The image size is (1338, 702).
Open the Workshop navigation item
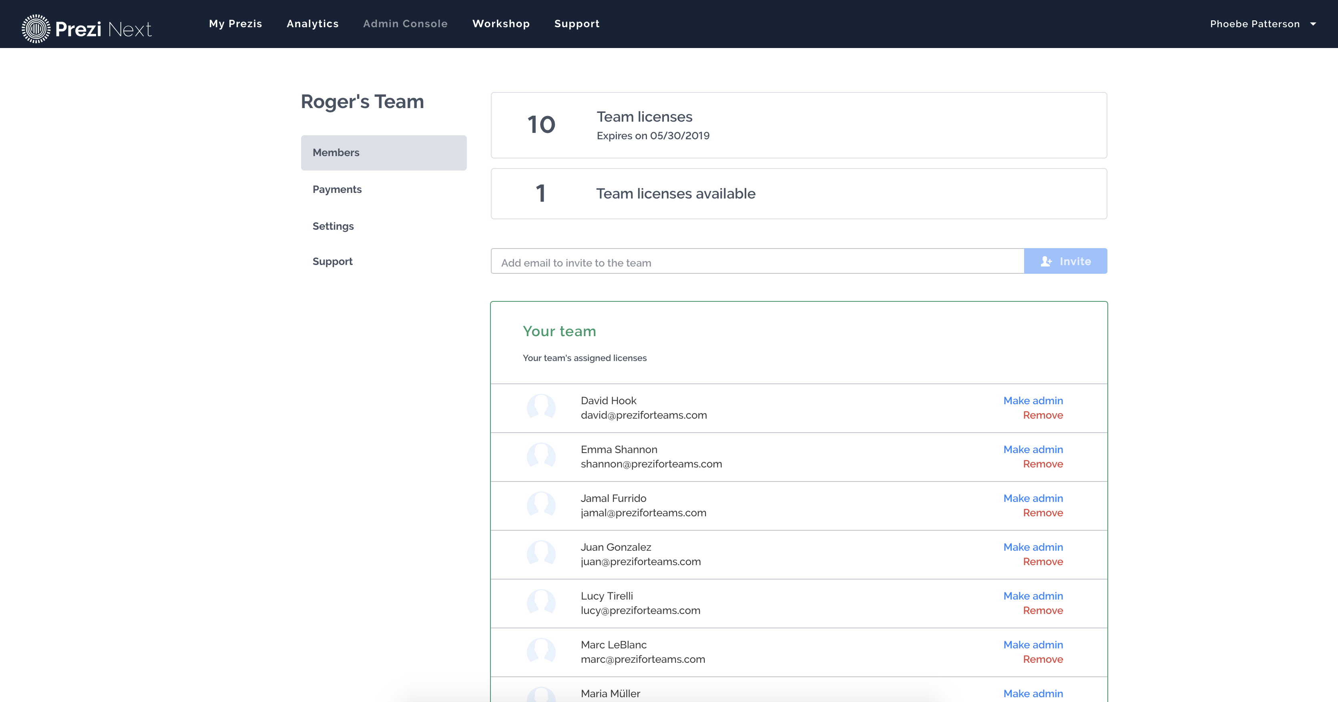[x=501, y=24]
